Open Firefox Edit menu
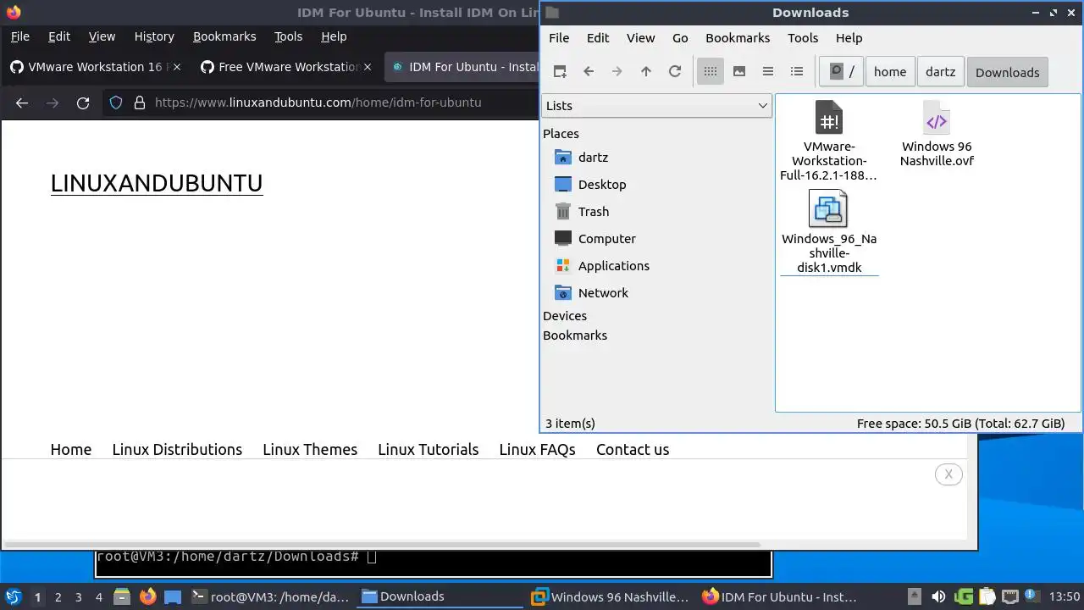1084x610 pixels. click(59, 36)
